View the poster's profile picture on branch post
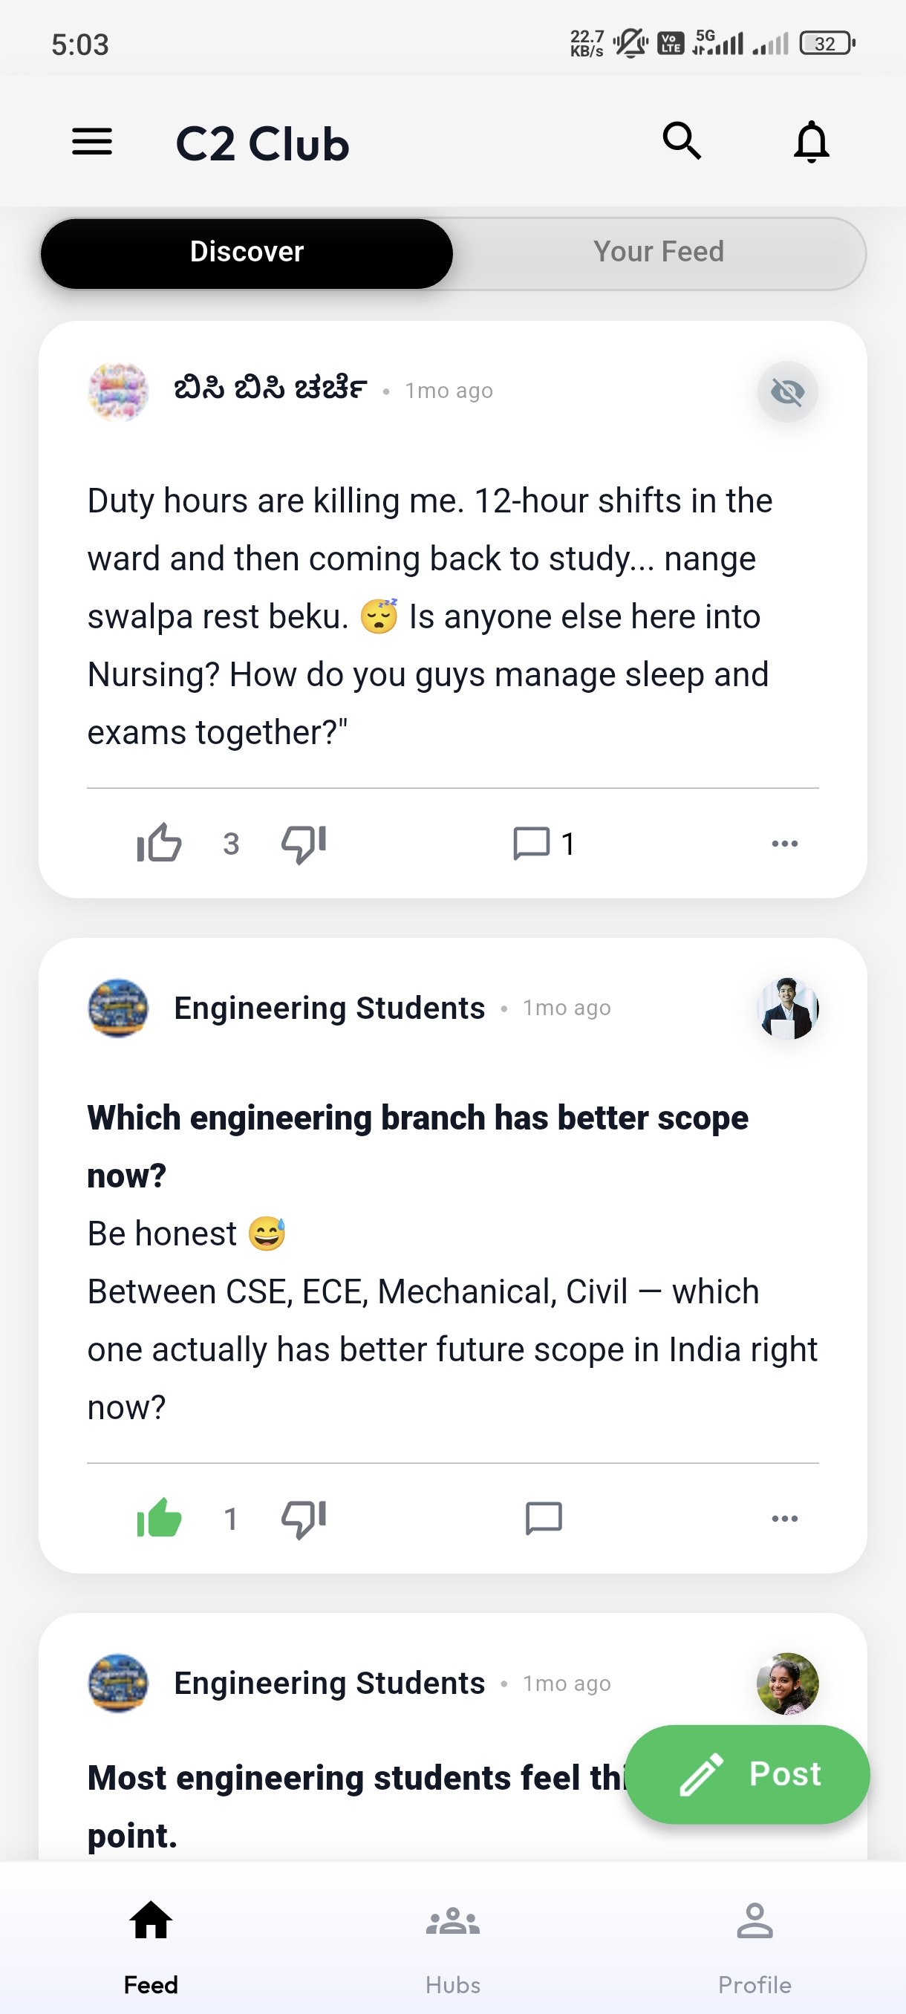 (787, 1008)
